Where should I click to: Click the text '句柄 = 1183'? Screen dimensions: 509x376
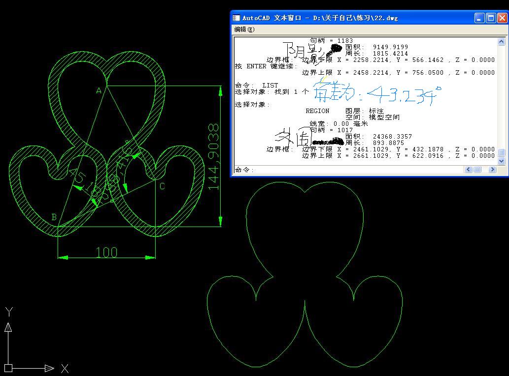click(331, 40)
